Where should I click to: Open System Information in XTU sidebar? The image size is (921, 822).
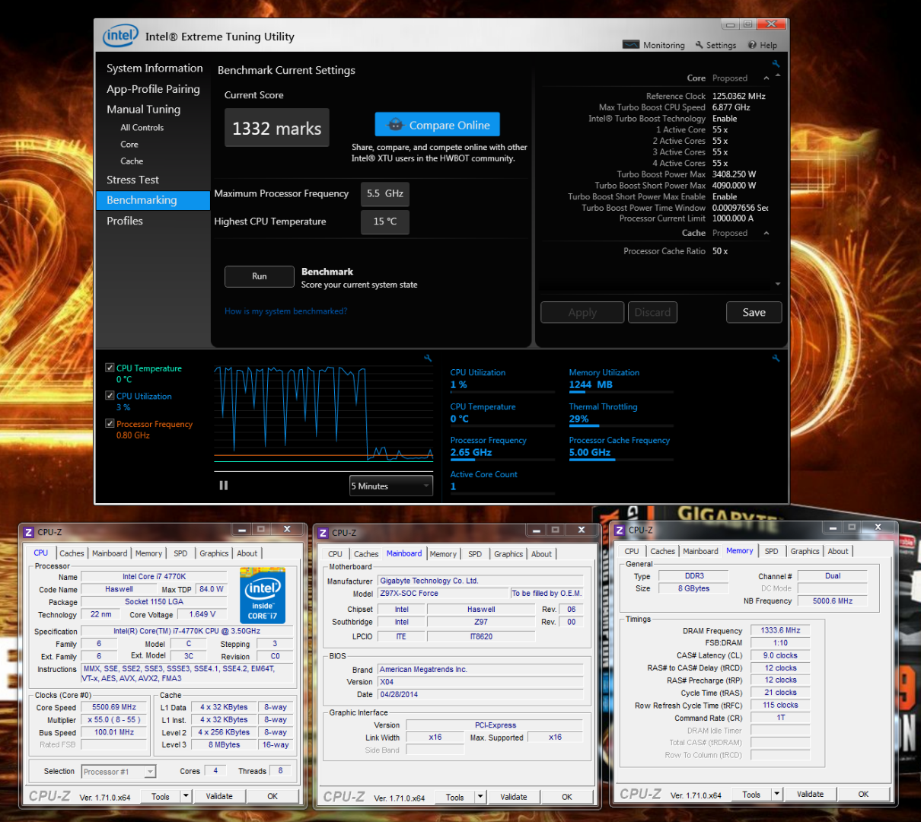pyautogui.click(x=155, y=68)
